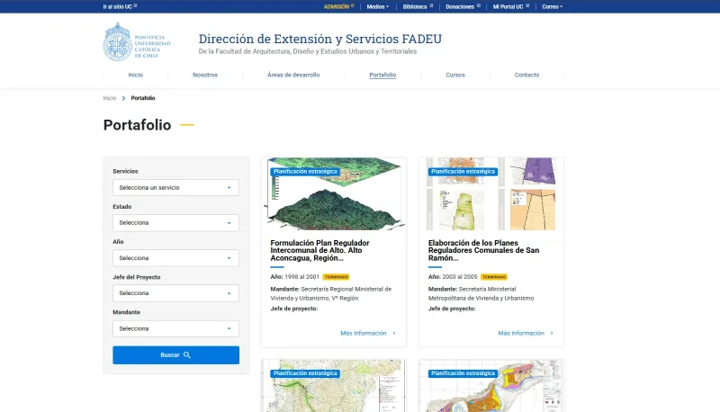Click arrow next to first Más información
This screenshot has width=720, height=412.
[394, 334]
